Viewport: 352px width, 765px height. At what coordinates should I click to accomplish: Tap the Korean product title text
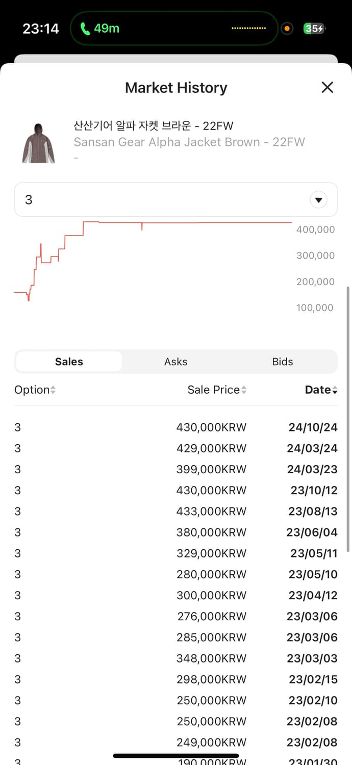(x=153, y=125)
